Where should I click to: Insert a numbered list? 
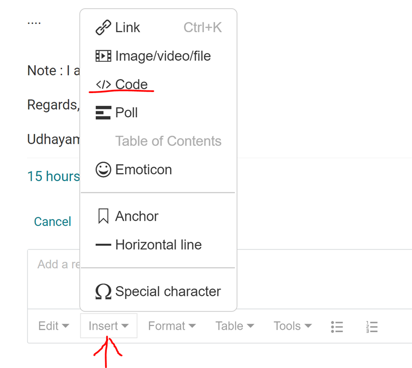tap(372, 327)
